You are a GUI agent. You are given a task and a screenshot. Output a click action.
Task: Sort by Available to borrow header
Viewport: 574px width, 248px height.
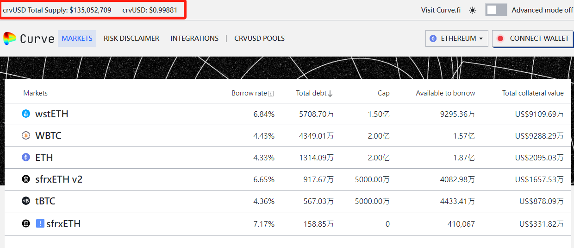(445, 93)
